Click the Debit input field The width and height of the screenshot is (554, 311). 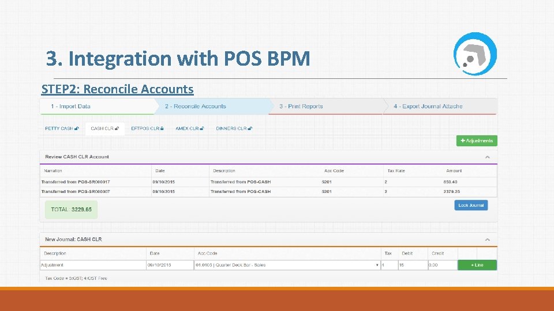point(413,265)
